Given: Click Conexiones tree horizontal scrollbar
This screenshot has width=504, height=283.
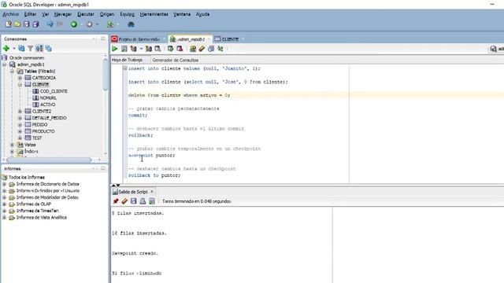Looking at the screenshot, I should [x=49, y=160].
